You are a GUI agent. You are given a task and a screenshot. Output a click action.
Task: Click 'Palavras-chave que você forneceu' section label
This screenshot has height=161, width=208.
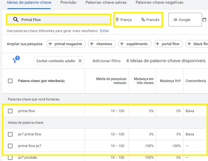coord(34,99)
